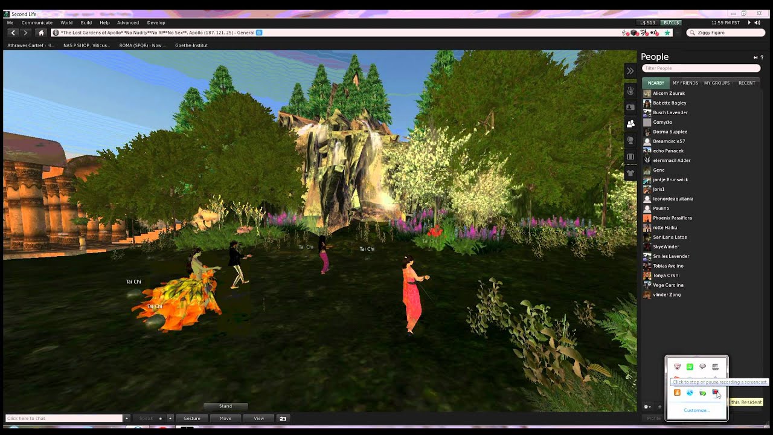The height and width of the screenshot is (435, 773).
Task: Click the red shield tray icon
Action: (x=677, y=367)
